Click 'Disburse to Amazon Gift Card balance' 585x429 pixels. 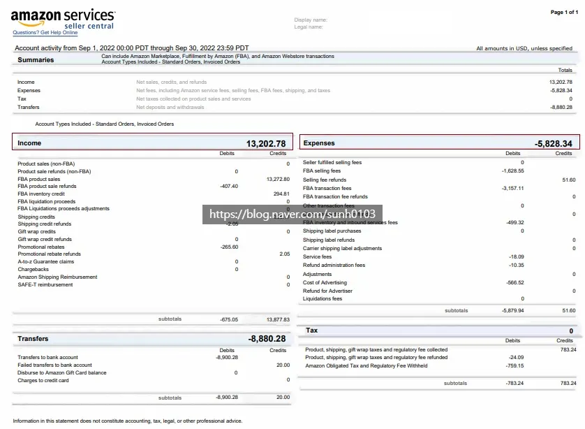click(62, 373)
